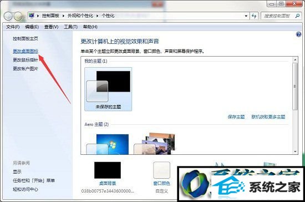
Task: Click 更改桌面图标 link
Action: click(26, 51)
